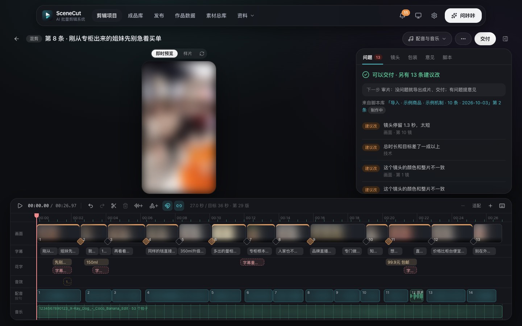Select the X-Ray_Dog music track clip
The height and width of the screenshot is (326, 522).
[269, 312]
